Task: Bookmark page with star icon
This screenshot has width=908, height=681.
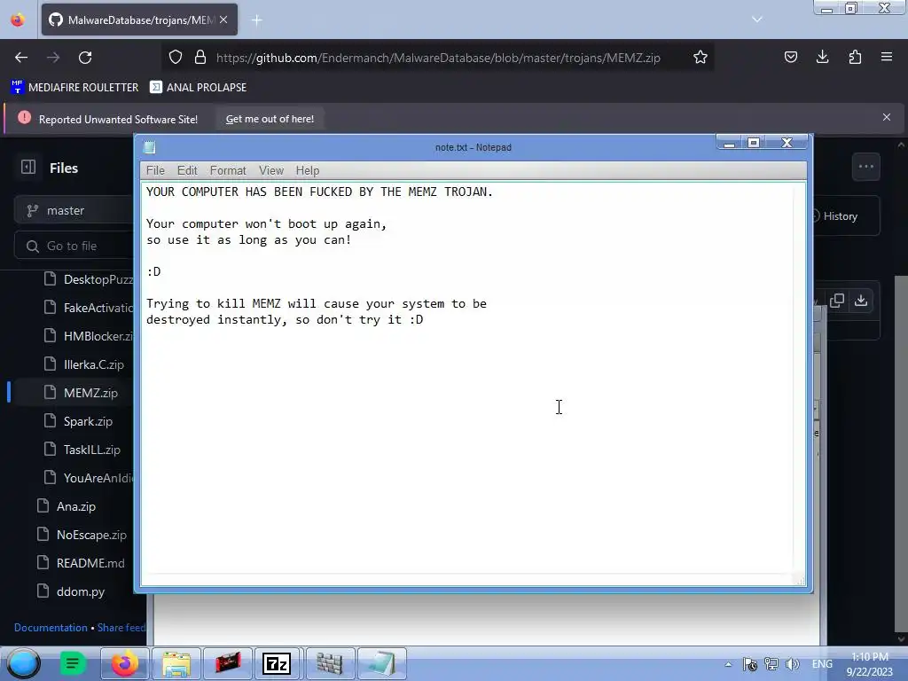Action: click(701, 57)
